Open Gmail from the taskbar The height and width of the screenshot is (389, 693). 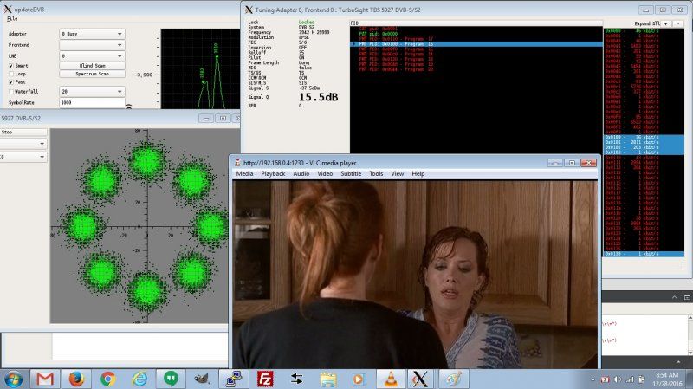[45, 379]
